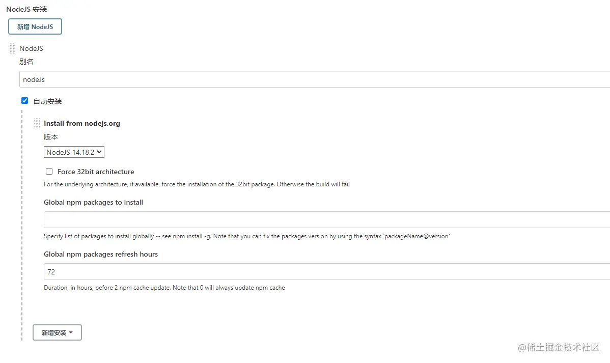The width and height of the screenshot is (610, 363).
Task: Click the caret arrow on 新增安装
Action: (x=71, y=332)
